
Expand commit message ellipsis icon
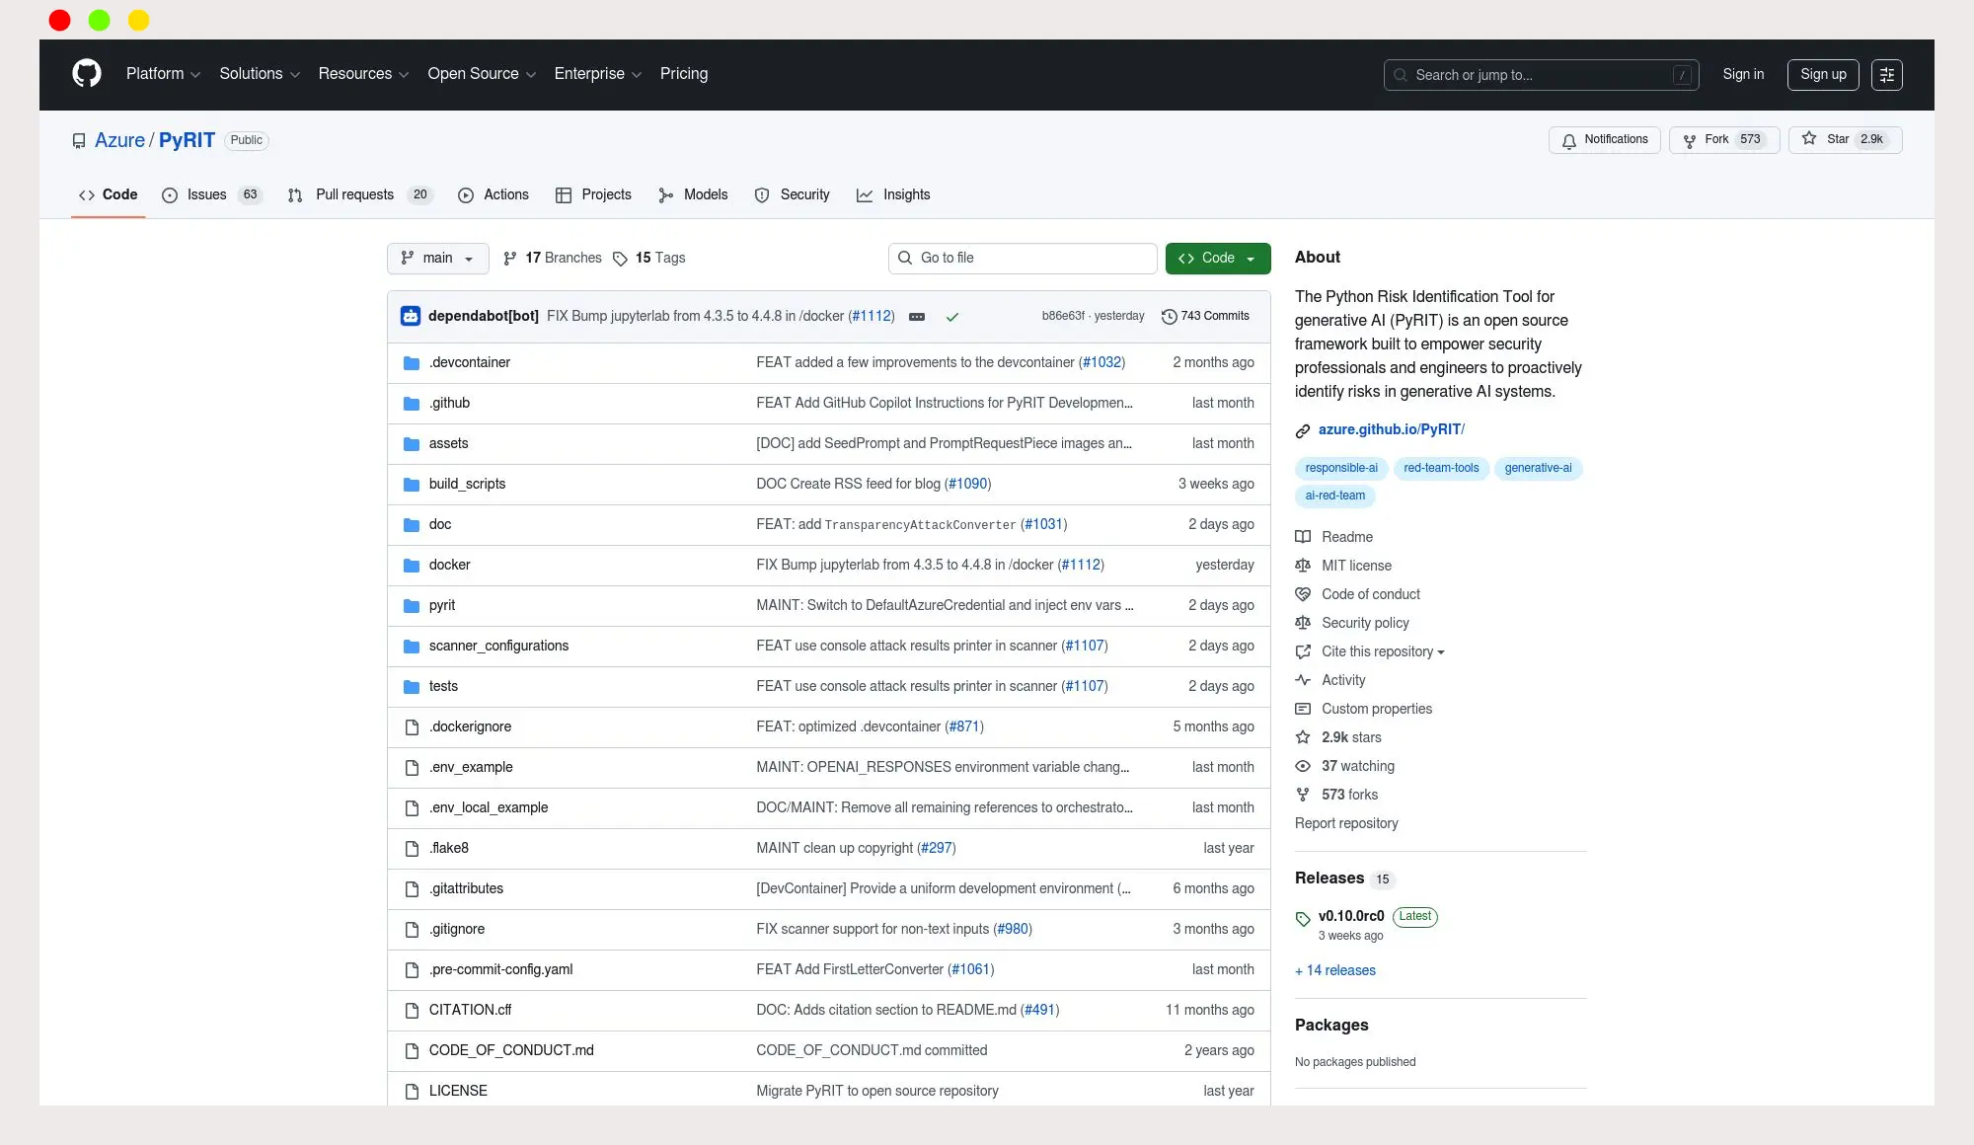point(916,317)
